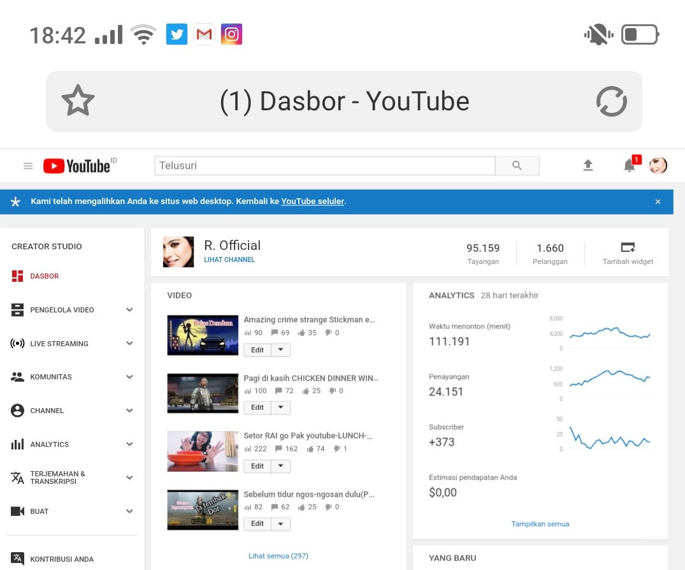685x570 pixels.
Task: Expand Analytics chevron in sidebar
Action: [x=129, y=444]
